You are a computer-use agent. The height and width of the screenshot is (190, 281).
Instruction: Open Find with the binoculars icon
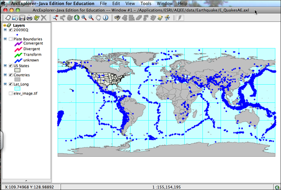[118, 18]
